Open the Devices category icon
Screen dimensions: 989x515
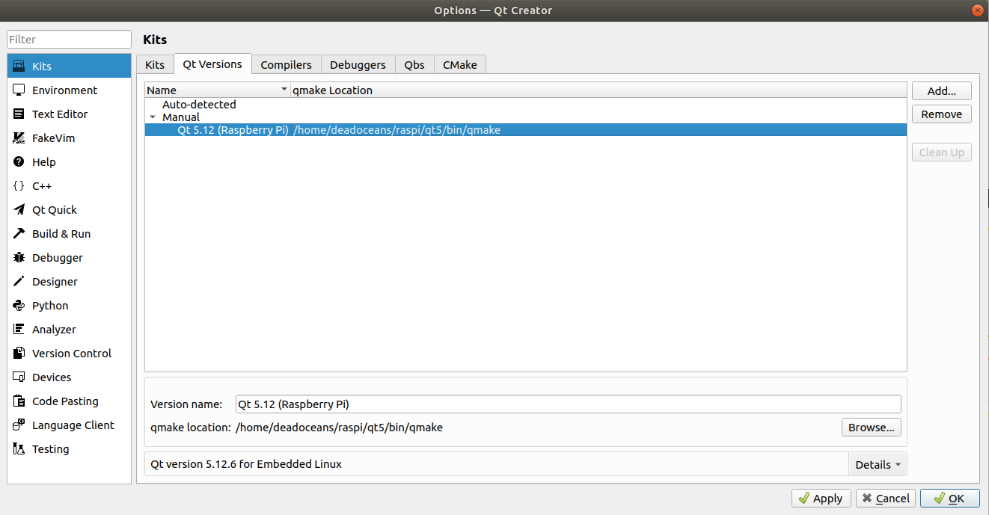tap(19, 377)
